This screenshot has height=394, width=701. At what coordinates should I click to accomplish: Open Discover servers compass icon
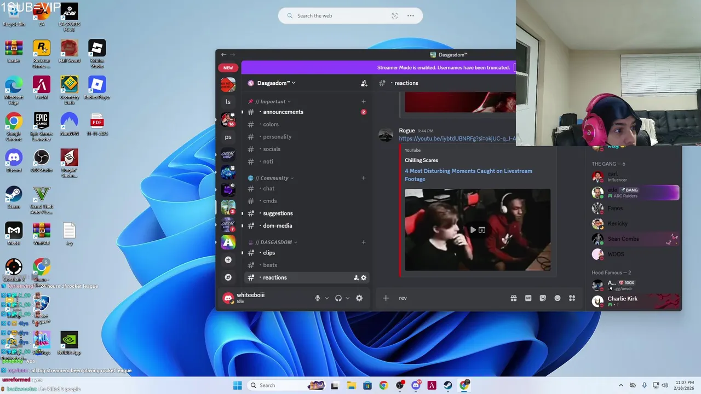228,277
